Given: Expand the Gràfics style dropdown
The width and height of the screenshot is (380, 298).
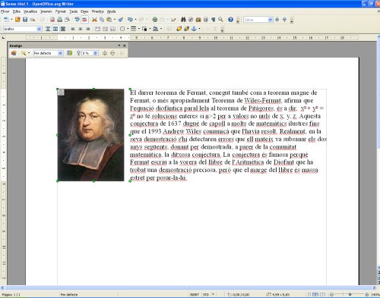Looking at the screenshot, I should pos(39,29).
